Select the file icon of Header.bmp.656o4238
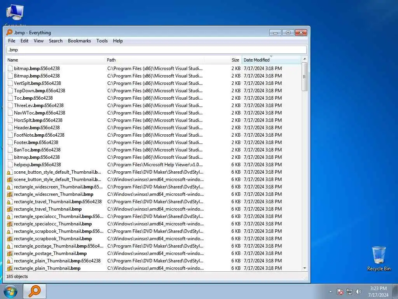398x299 pixels. (10, 127)
